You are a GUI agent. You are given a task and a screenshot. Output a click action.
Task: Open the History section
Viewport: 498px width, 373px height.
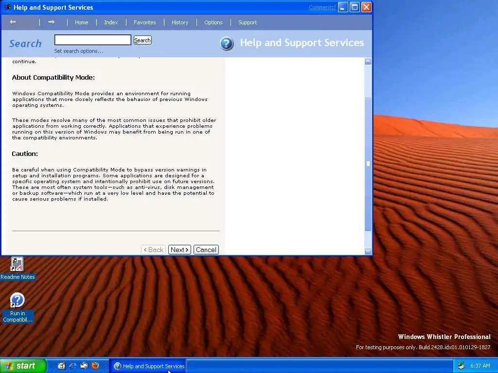(x=180, y=22)
